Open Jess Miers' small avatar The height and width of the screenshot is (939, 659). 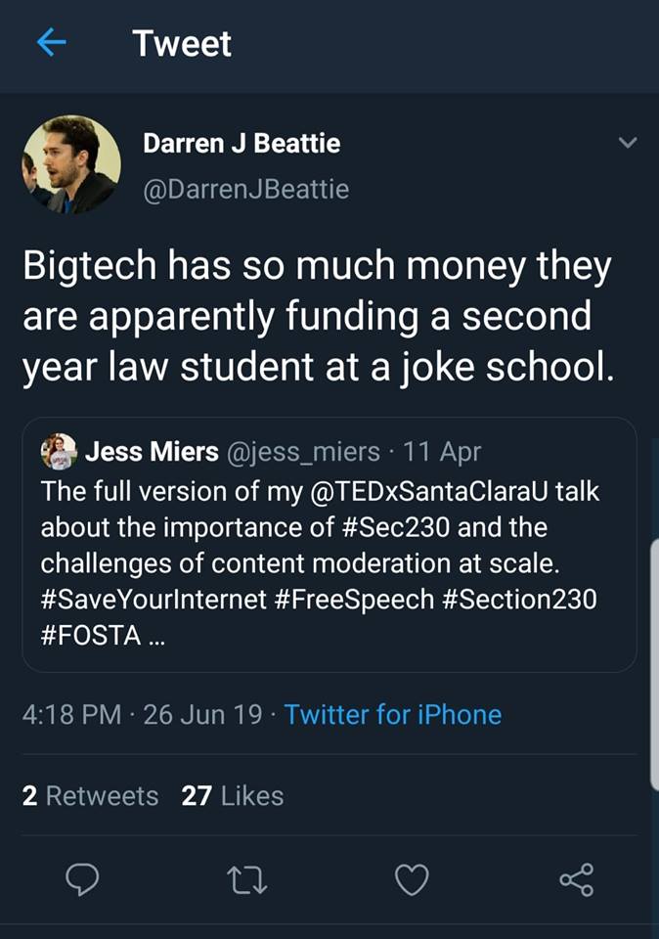[x=58, y=451]
